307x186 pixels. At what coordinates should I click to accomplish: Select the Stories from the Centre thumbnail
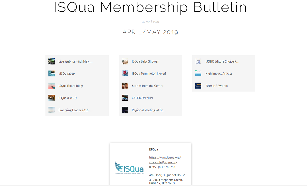click(x=125, y=86)
